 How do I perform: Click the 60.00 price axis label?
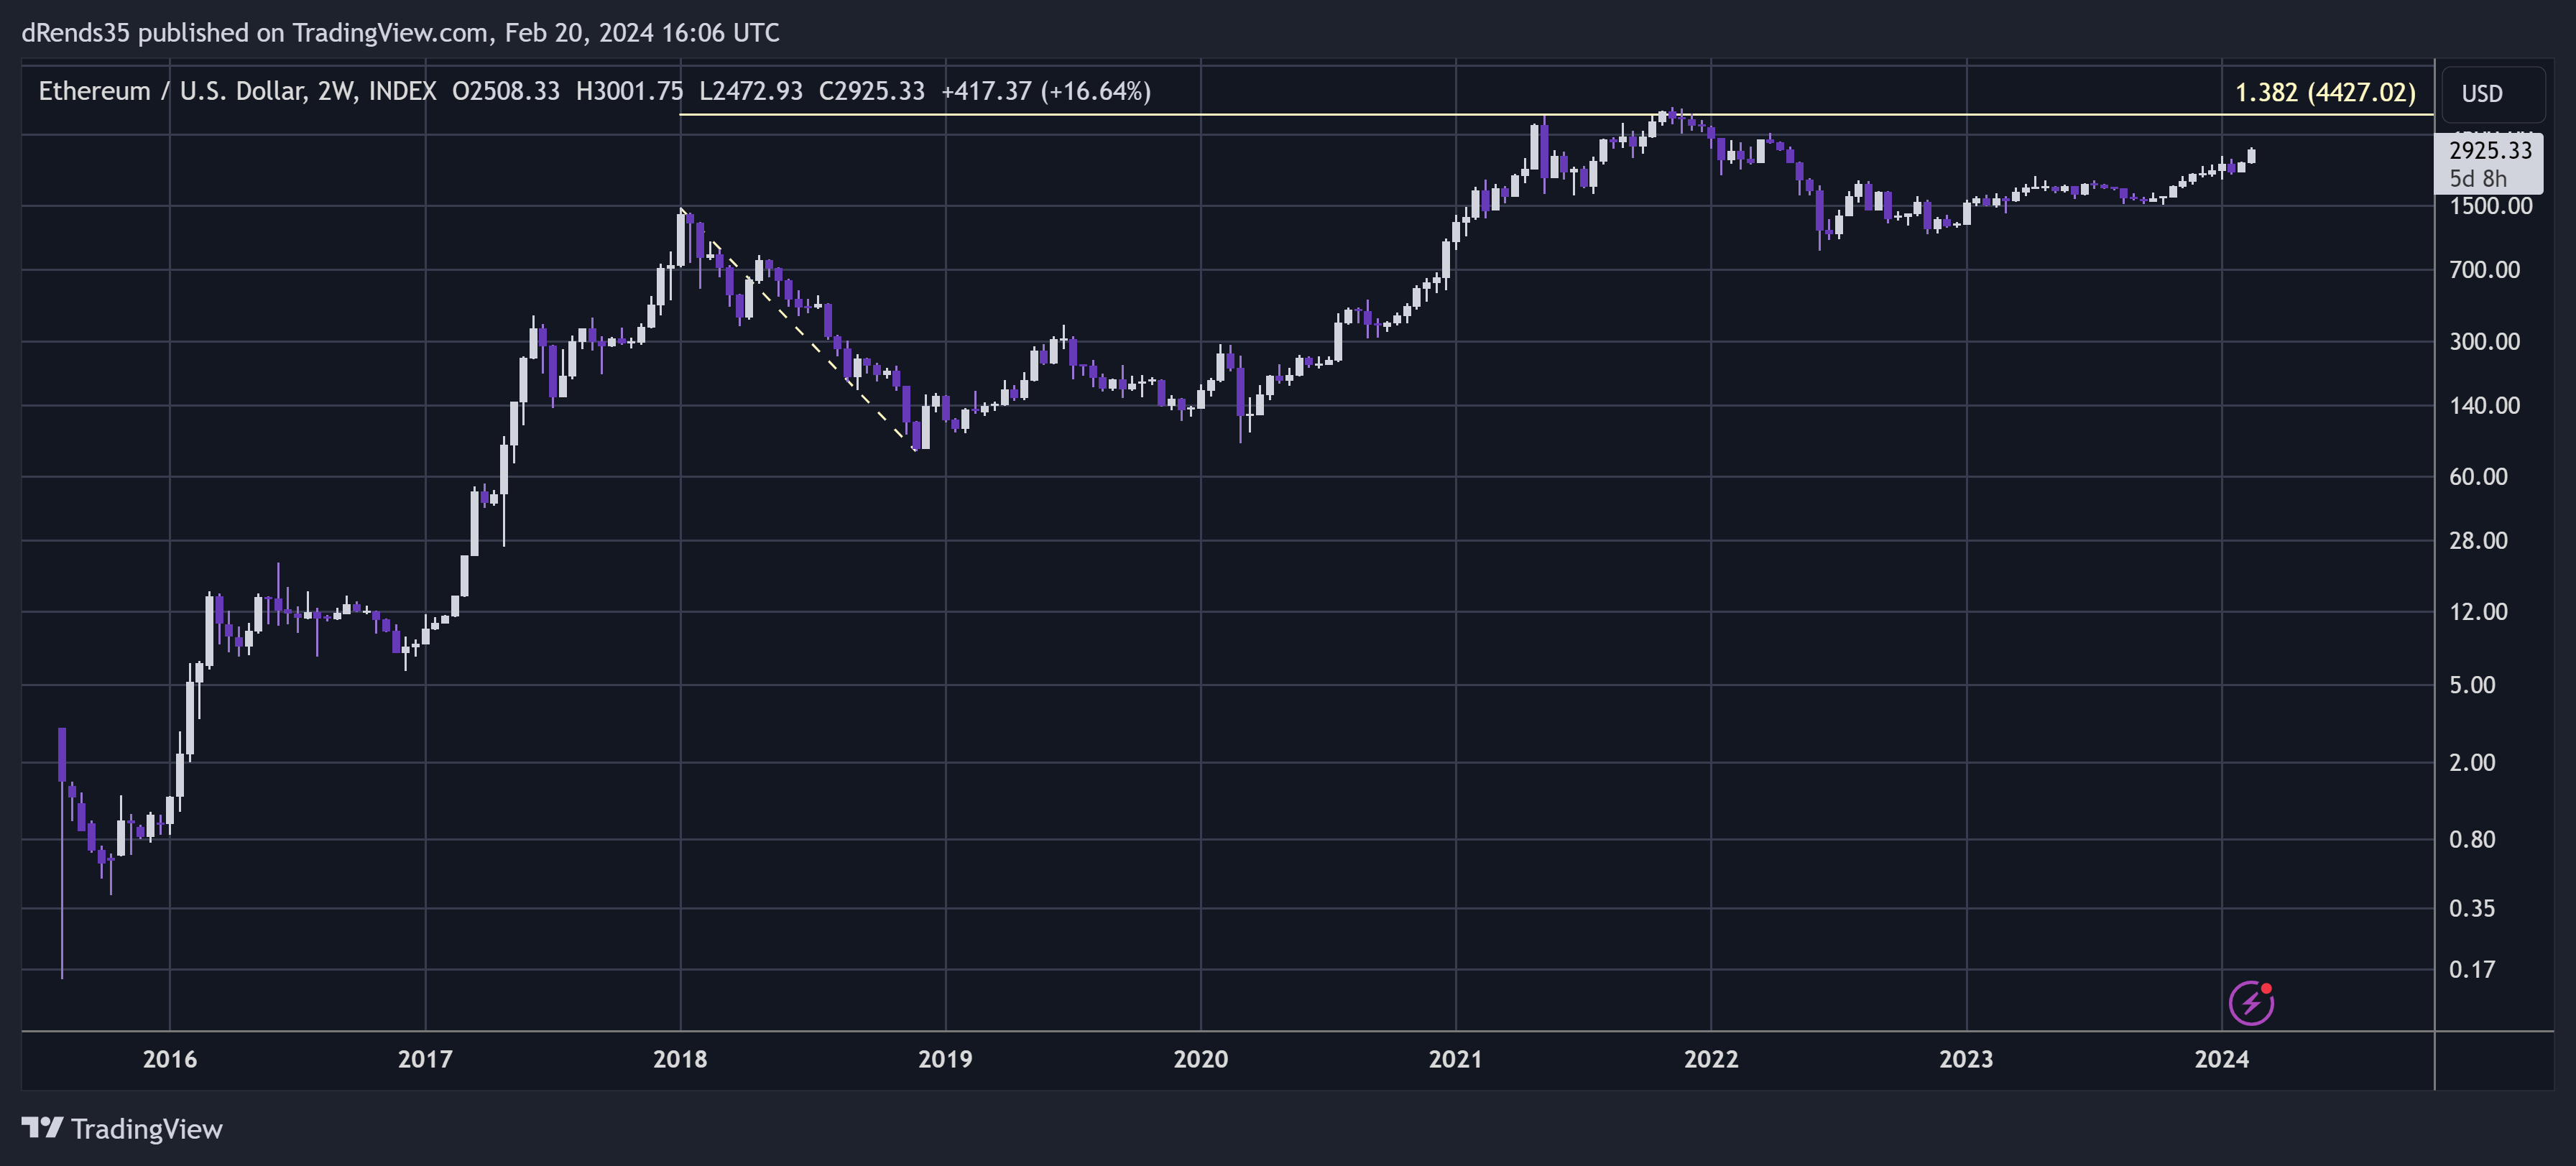pos(2478,476)
